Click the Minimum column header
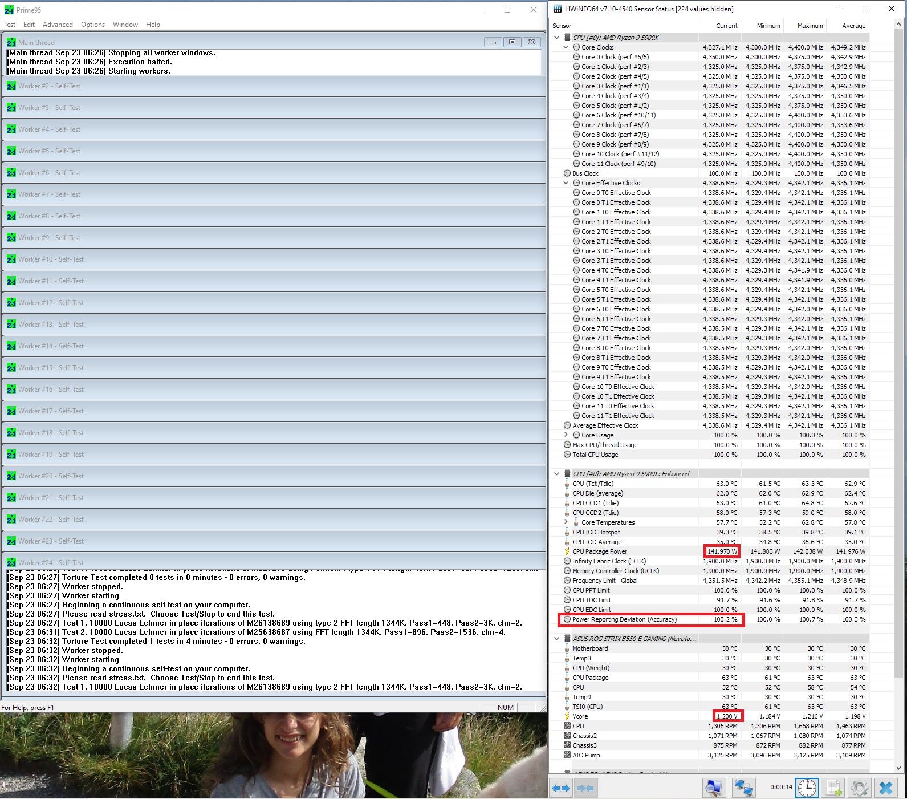The image size is (907, 799). pos(762,26)
